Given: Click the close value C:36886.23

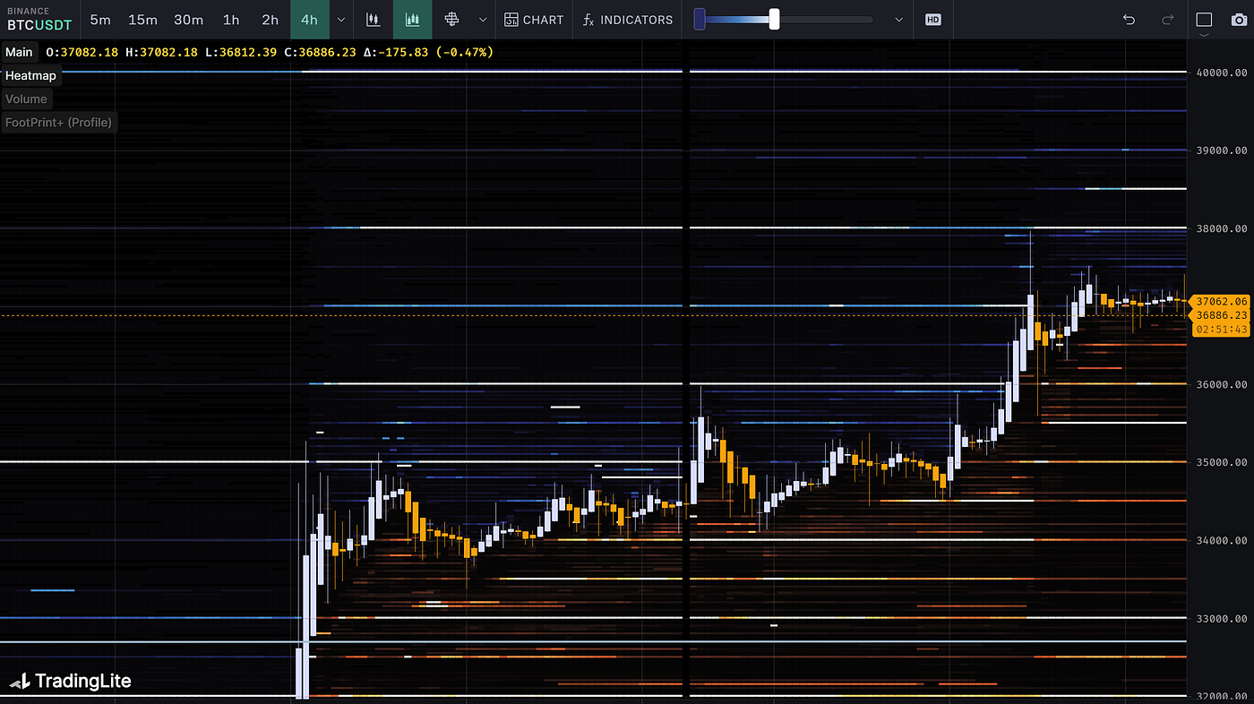Looking at the screenshot, I should pyautogui.click(x=321, y=52).
